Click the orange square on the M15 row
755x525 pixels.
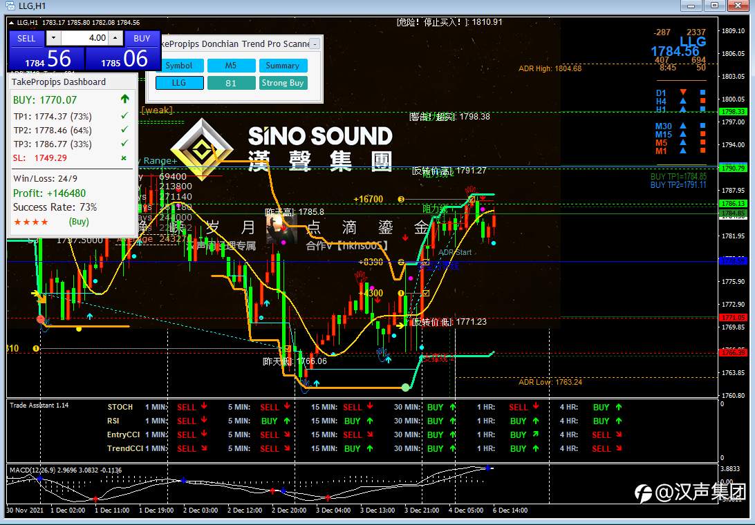click(702, 134)
